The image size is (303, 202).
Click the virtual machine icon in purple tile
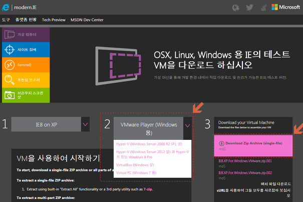tap(10, 35)
